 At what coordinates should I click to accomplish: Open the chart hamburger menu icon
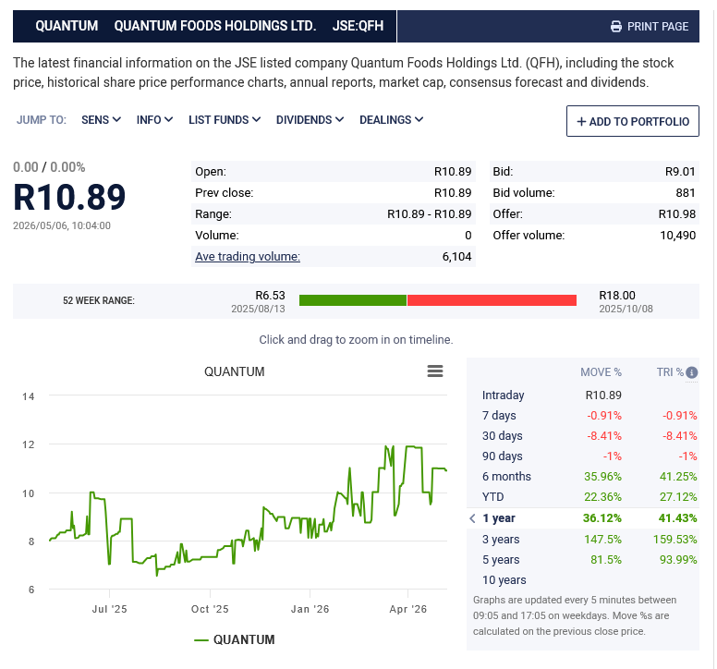click(x=435, y=371)
